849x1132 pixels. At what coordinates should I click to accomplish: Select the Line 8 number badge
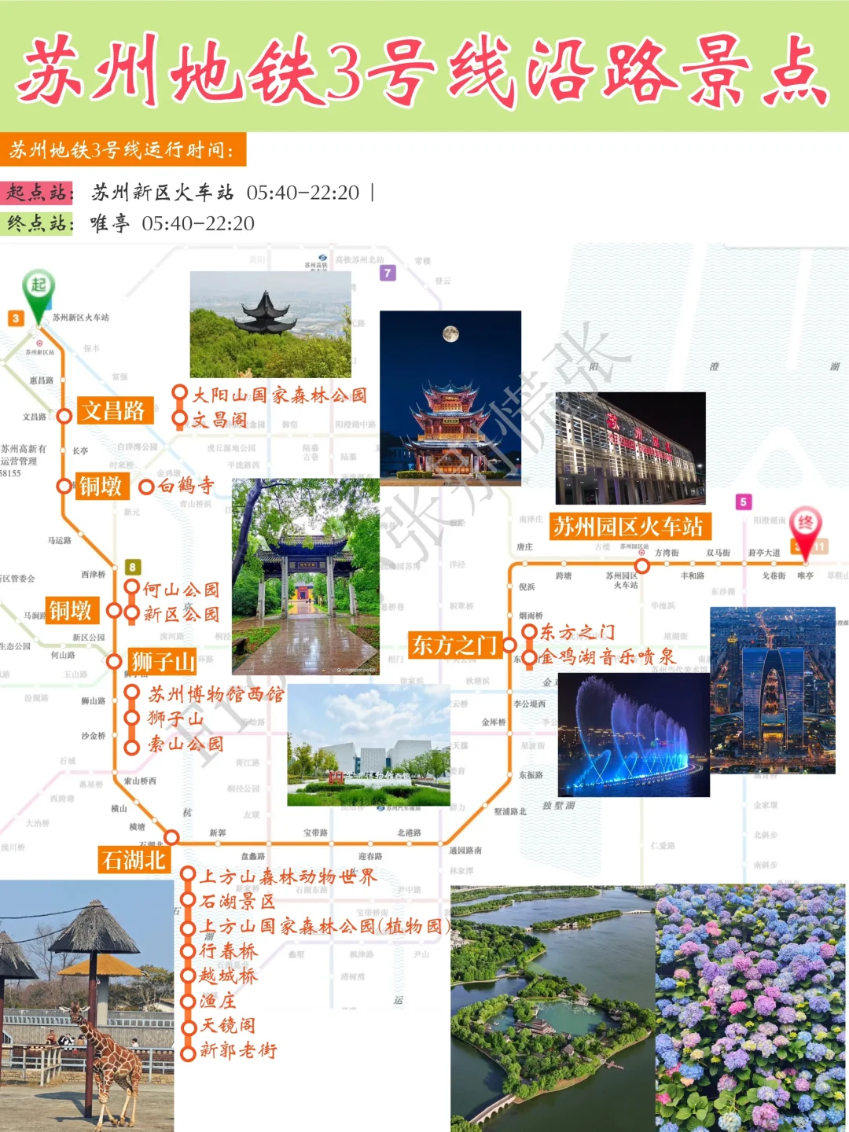pyautogui.click(x=132, y=564)
